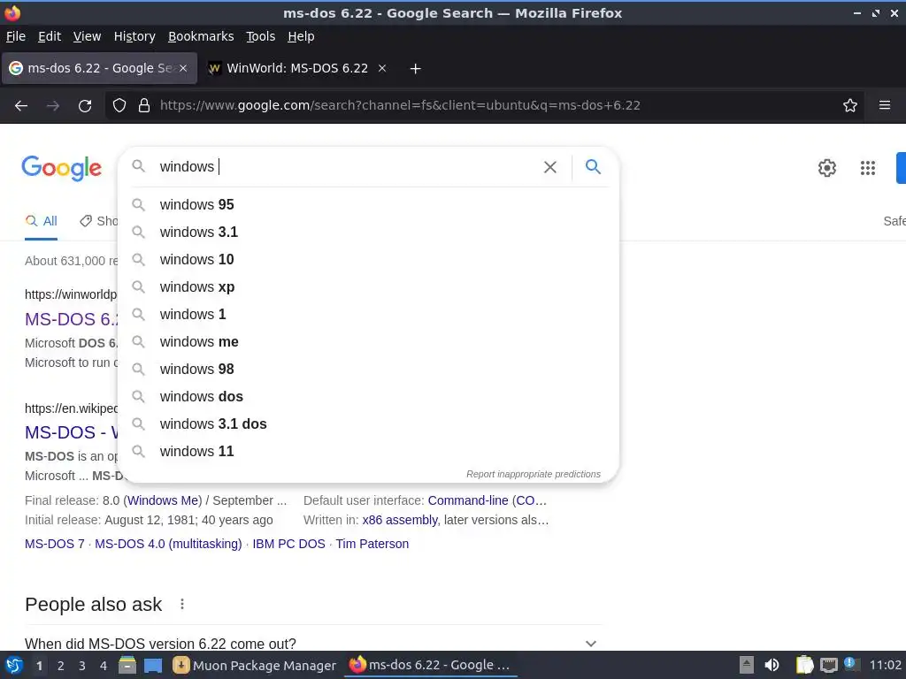Screen dimensions: 906x679
Task: Open People also ask options menu
Action: pyautogui.click(x=182, y=604)
